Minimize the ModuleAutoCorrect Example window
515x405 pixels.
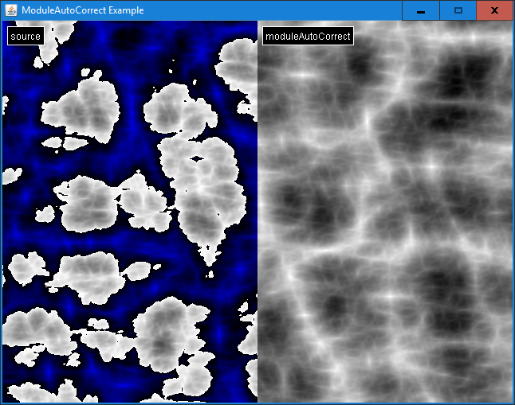[x=420, y=10]
